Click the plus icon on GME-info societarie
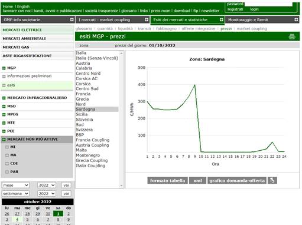This screenshot has height=225, width=302. click(x=72, y=19)
